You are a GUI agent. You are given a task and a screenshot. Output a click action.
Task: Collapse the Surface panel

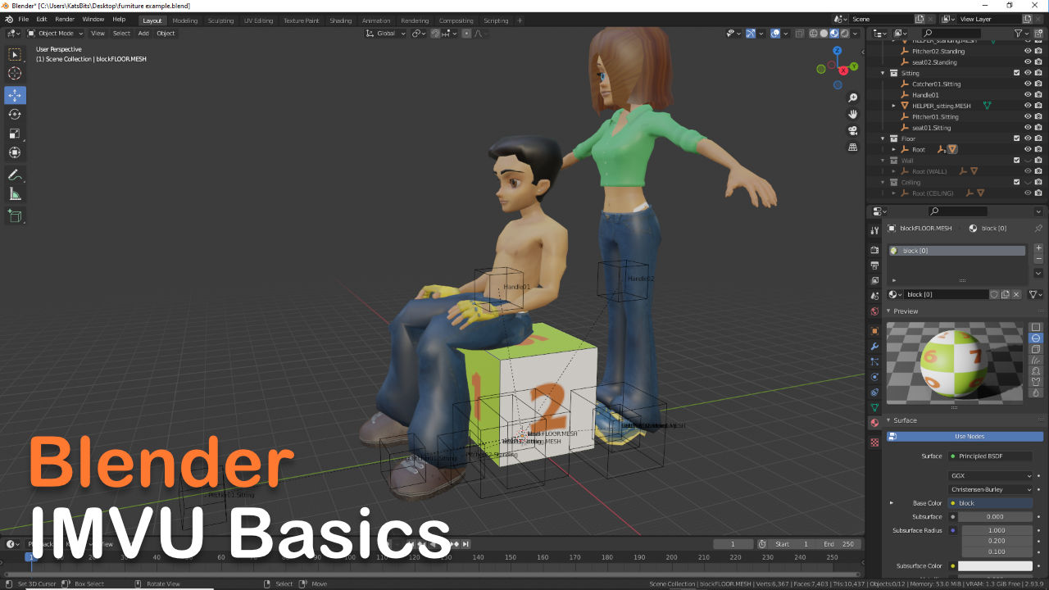coord(888,420)
